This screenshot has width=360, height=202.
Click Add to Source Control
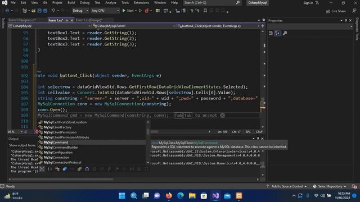pyautogui.click(x=287, y=186)
